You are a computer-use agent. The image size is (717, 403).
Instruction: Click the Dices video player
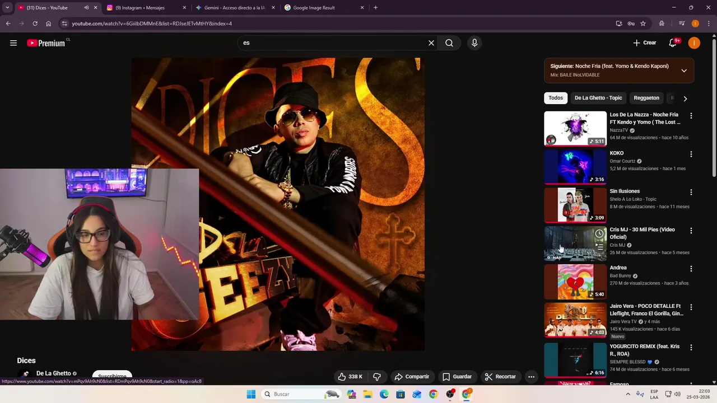point(278,204)
